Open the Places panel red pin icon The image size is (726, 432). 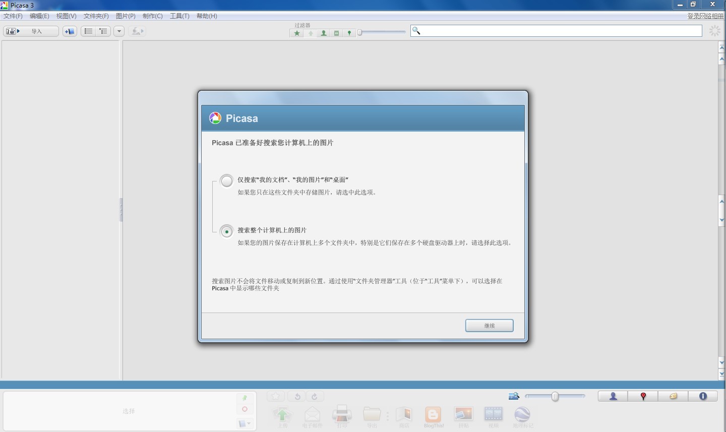pos(643,396)
